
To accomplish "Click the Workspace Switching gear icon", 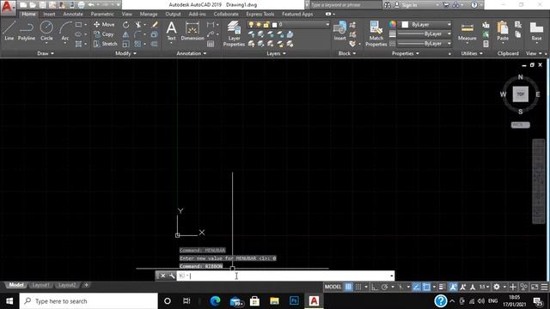I will click(497, 287).
